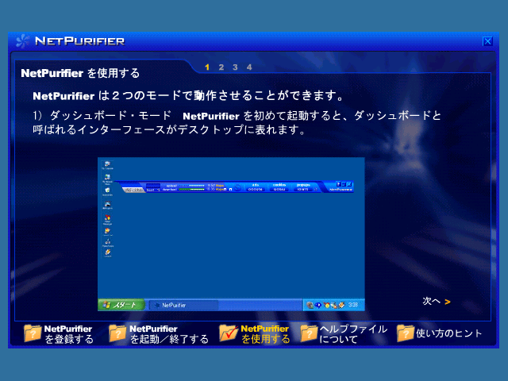Open the NetPurifierを起動／終了する folder icon
Screen dimensions: 508x381
coord(117,333)
